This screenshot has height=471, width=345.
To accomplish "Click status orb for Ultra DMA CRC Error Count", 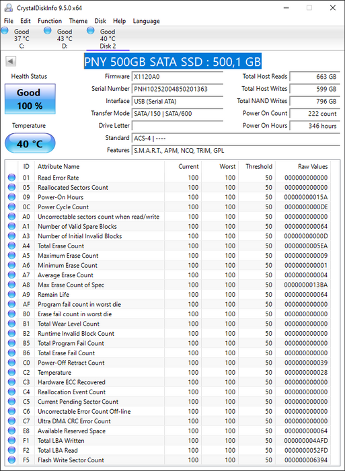I will (11, 421).
